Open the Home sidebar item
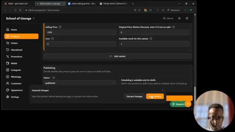 pos(21,30)
